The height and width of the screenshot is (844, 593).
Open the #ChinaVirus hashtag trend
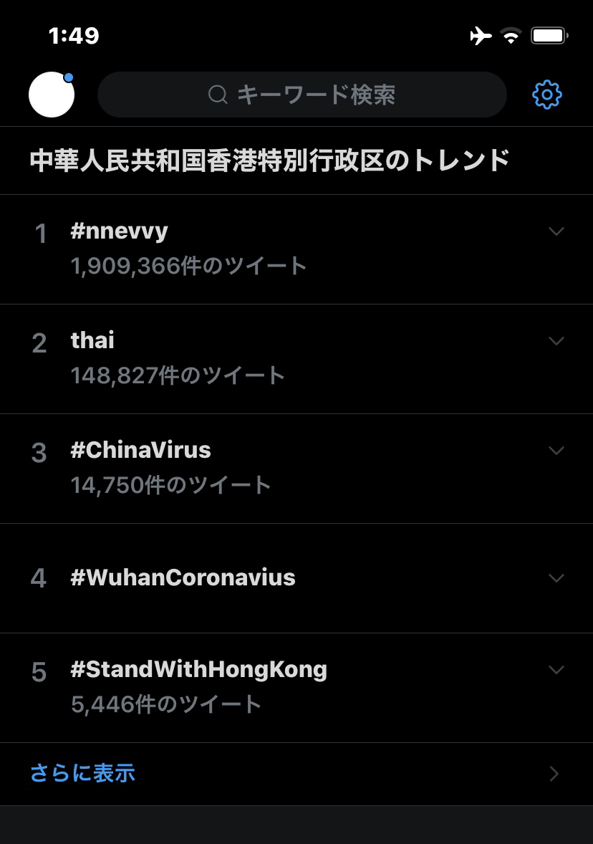click(296, 469)
